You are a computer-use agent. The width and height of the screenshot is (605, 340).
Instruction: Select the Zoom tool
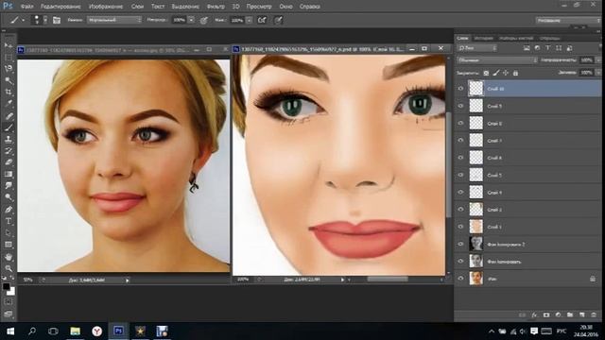[x=9, y=268]
